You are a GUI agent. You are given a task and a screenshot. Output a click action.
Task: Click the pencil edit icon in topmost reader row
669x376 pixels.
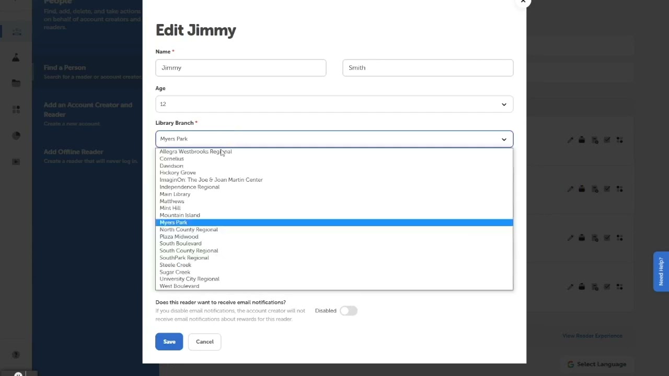pyautogui.click(x=570, y=140)
